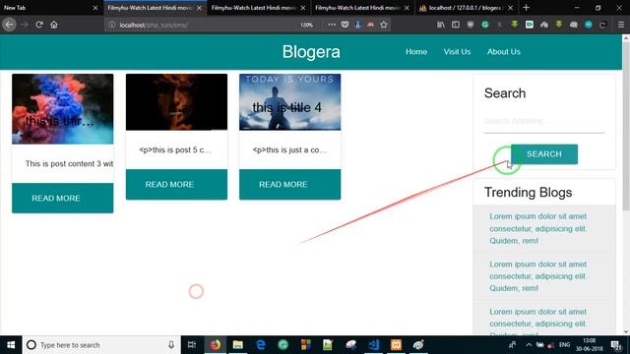Screen dimensions: 630x354
Task: Click the taskbar microphone search icon
Action: click(x=171, y=345)
